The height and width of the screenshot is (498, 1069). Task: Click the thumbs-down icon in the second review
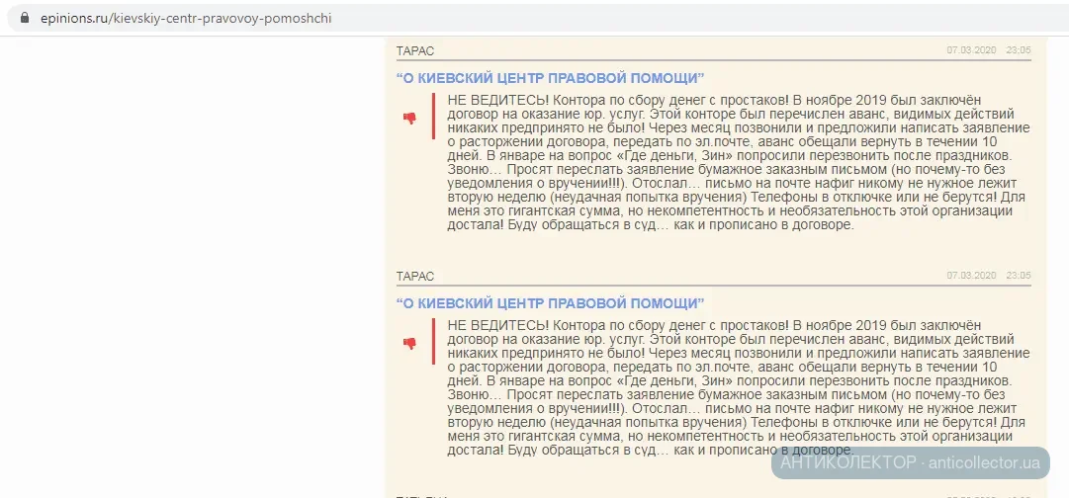409,343
